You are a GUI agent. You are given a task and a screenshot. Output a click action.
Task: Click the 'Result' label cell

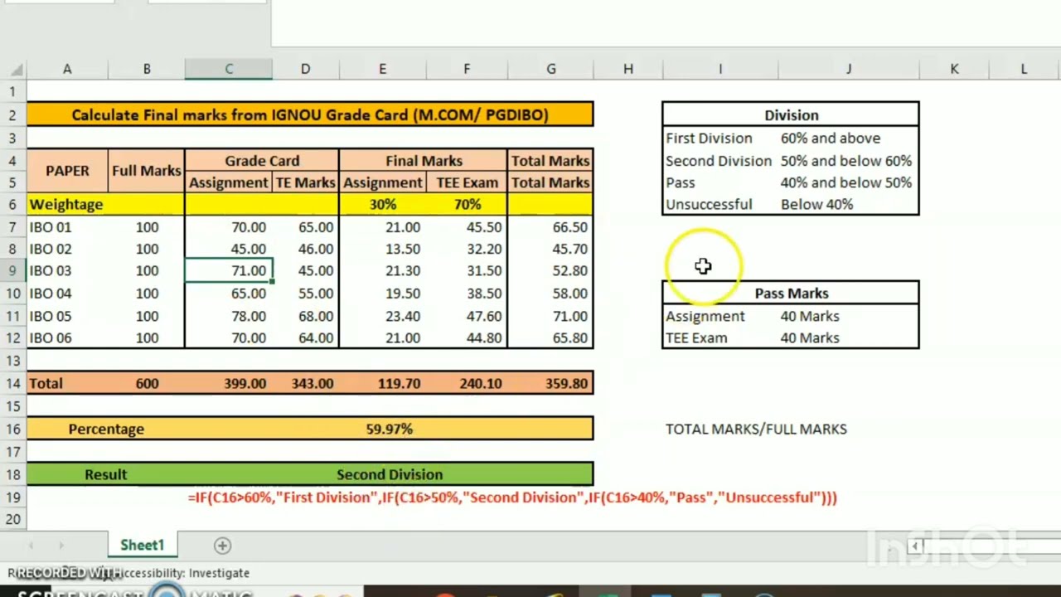(x=106, y=475)
